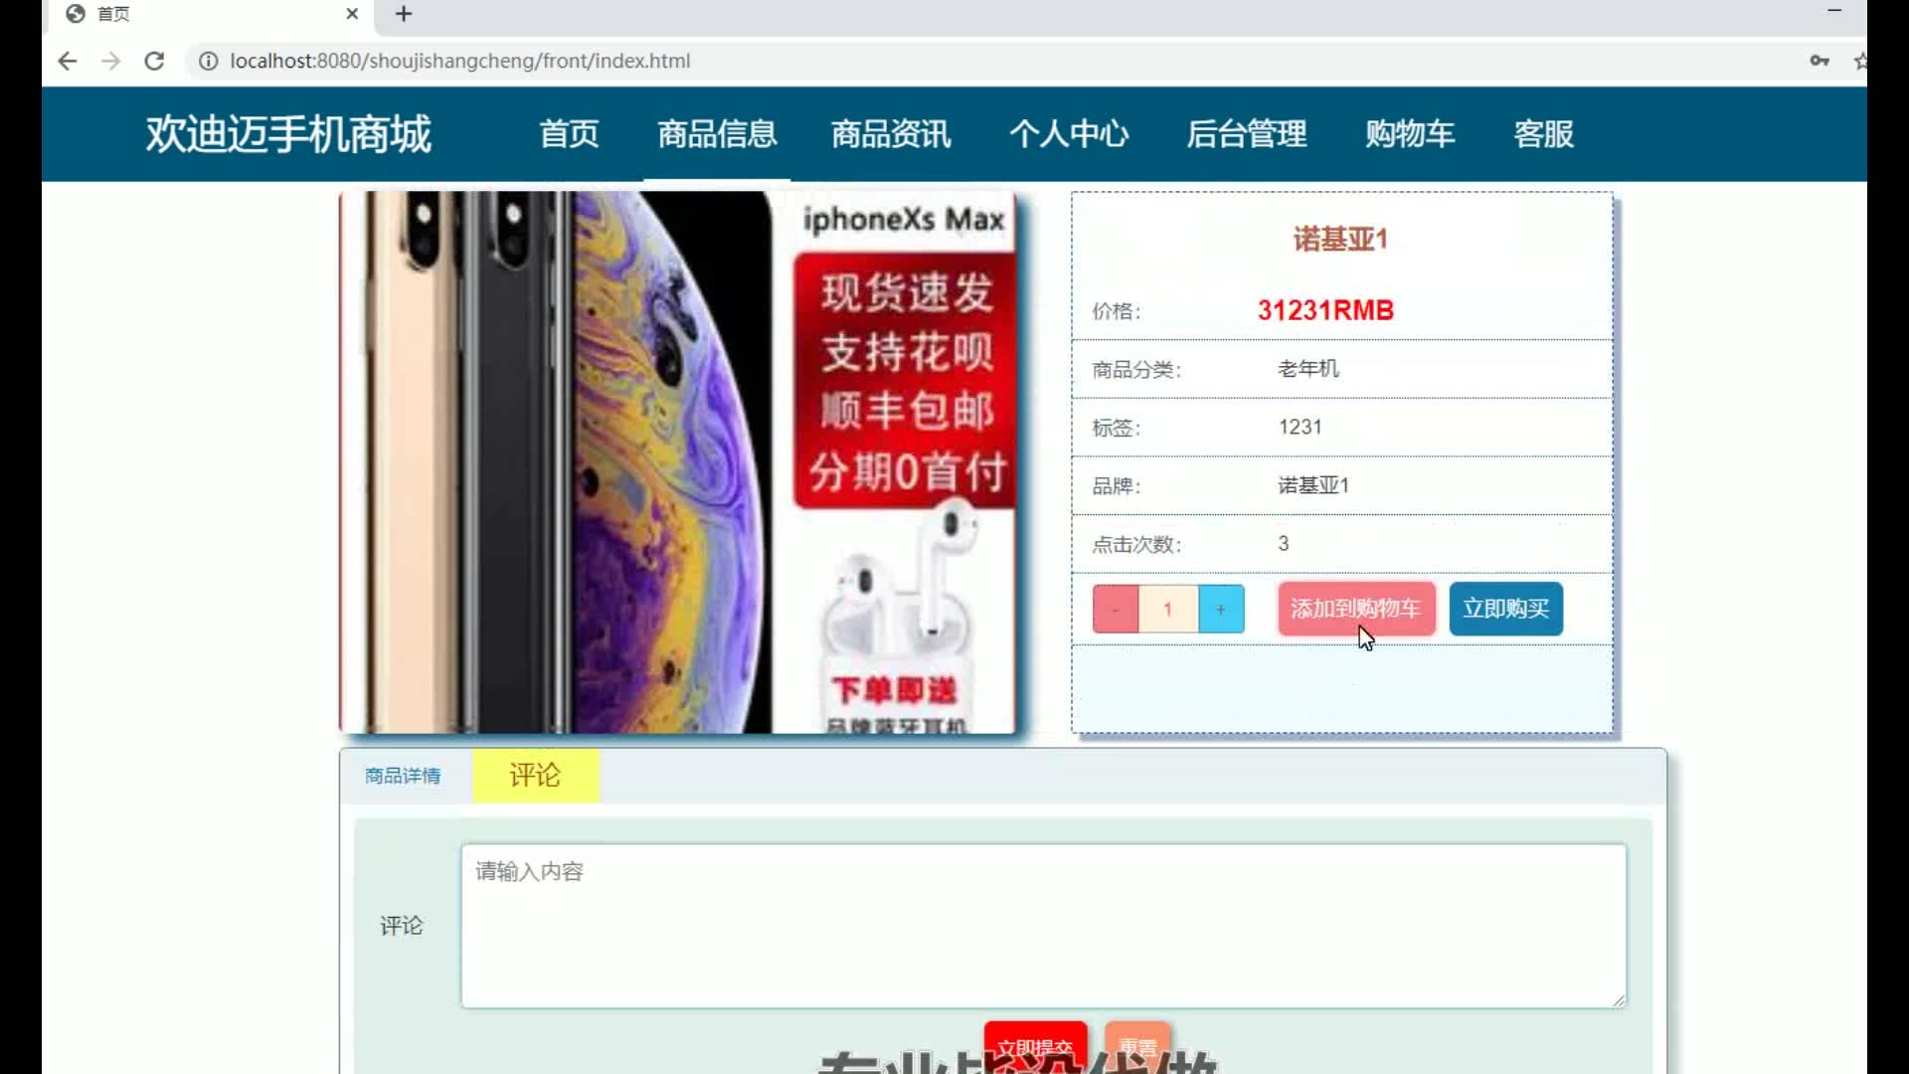Screen dimensions: 1909x1074
Task: Switch to the 商品详情 tab
Action: coord(403,776)
